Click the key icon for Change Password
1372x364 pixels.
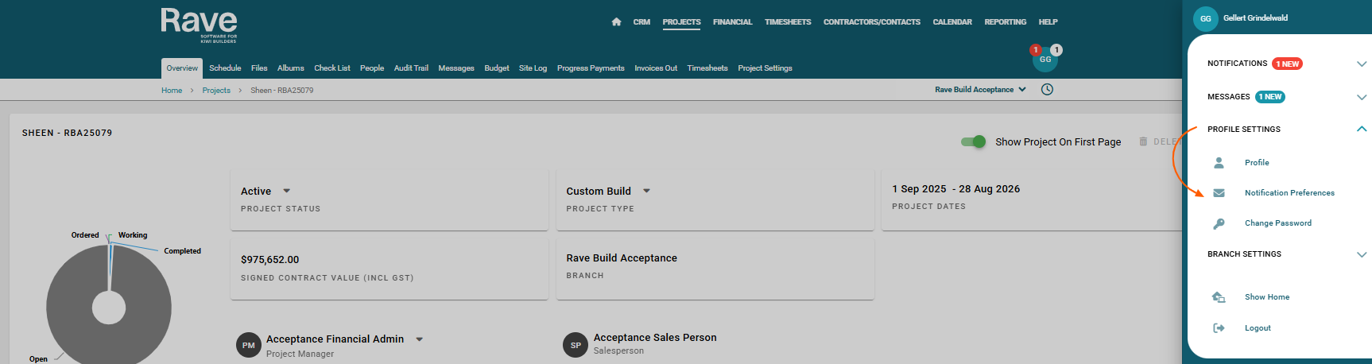click(1219, 223)
